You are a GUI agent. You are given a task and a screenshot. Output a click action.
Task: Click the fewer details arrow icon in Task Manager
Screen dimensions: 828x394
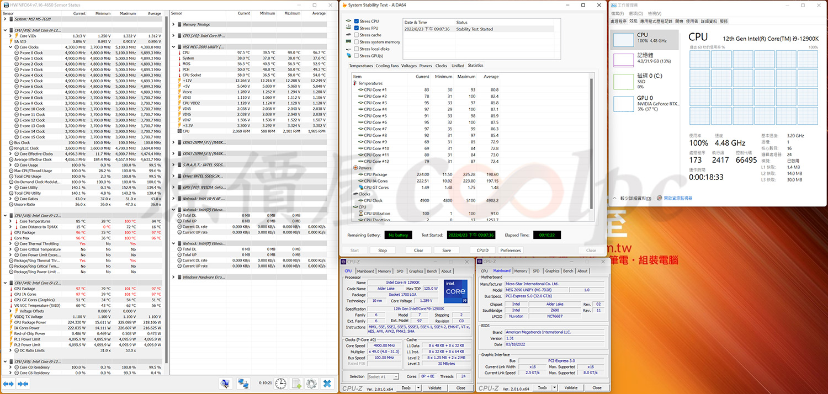point(615,198)
